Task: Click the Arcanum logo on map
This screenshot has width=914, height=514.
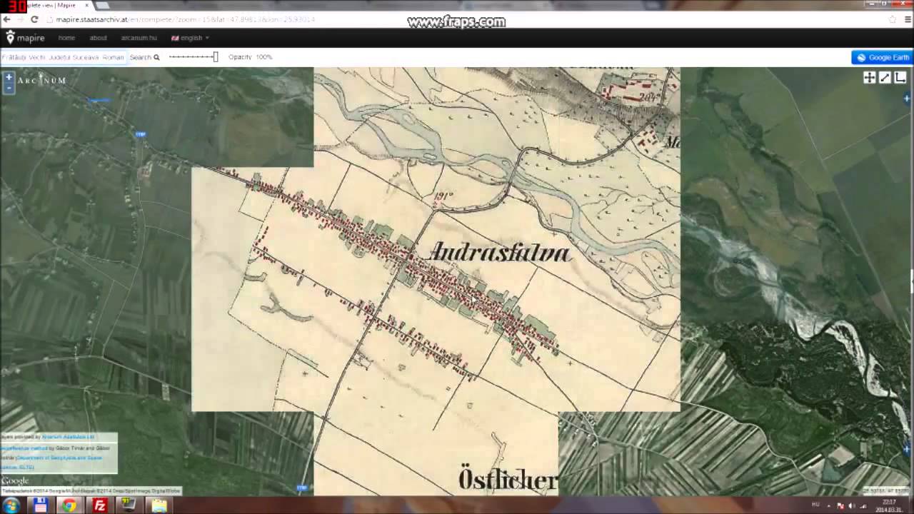Action: click(42, 81)
